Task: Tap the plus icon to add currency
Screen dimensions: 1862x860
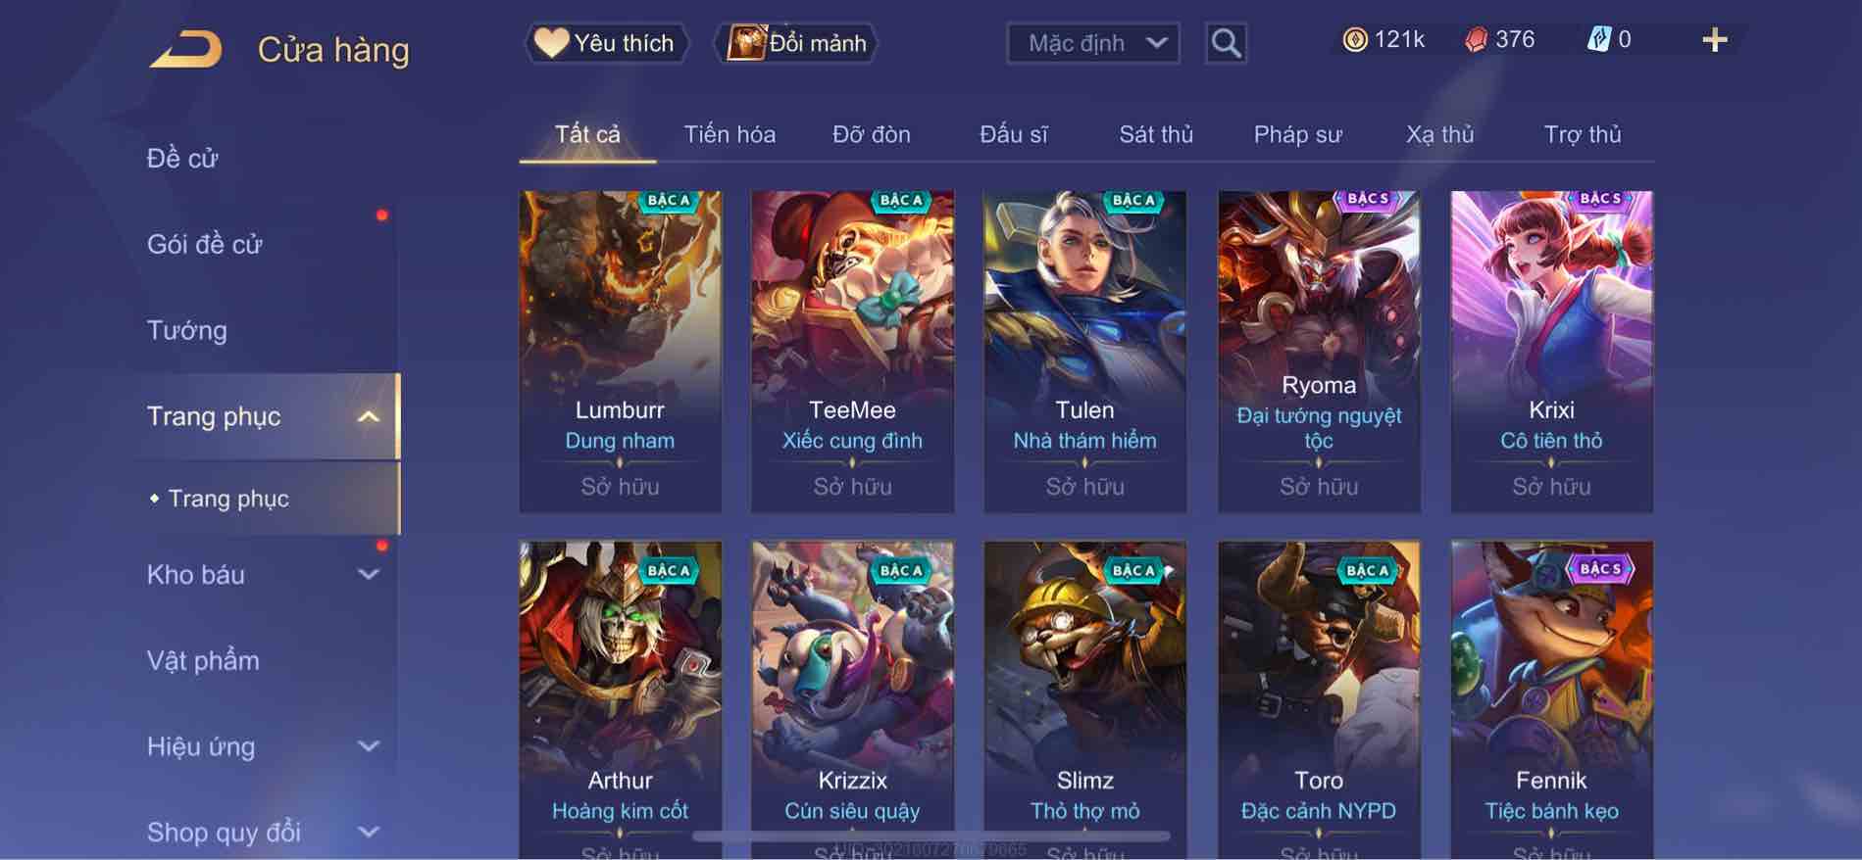Action: coord(1714,40)
